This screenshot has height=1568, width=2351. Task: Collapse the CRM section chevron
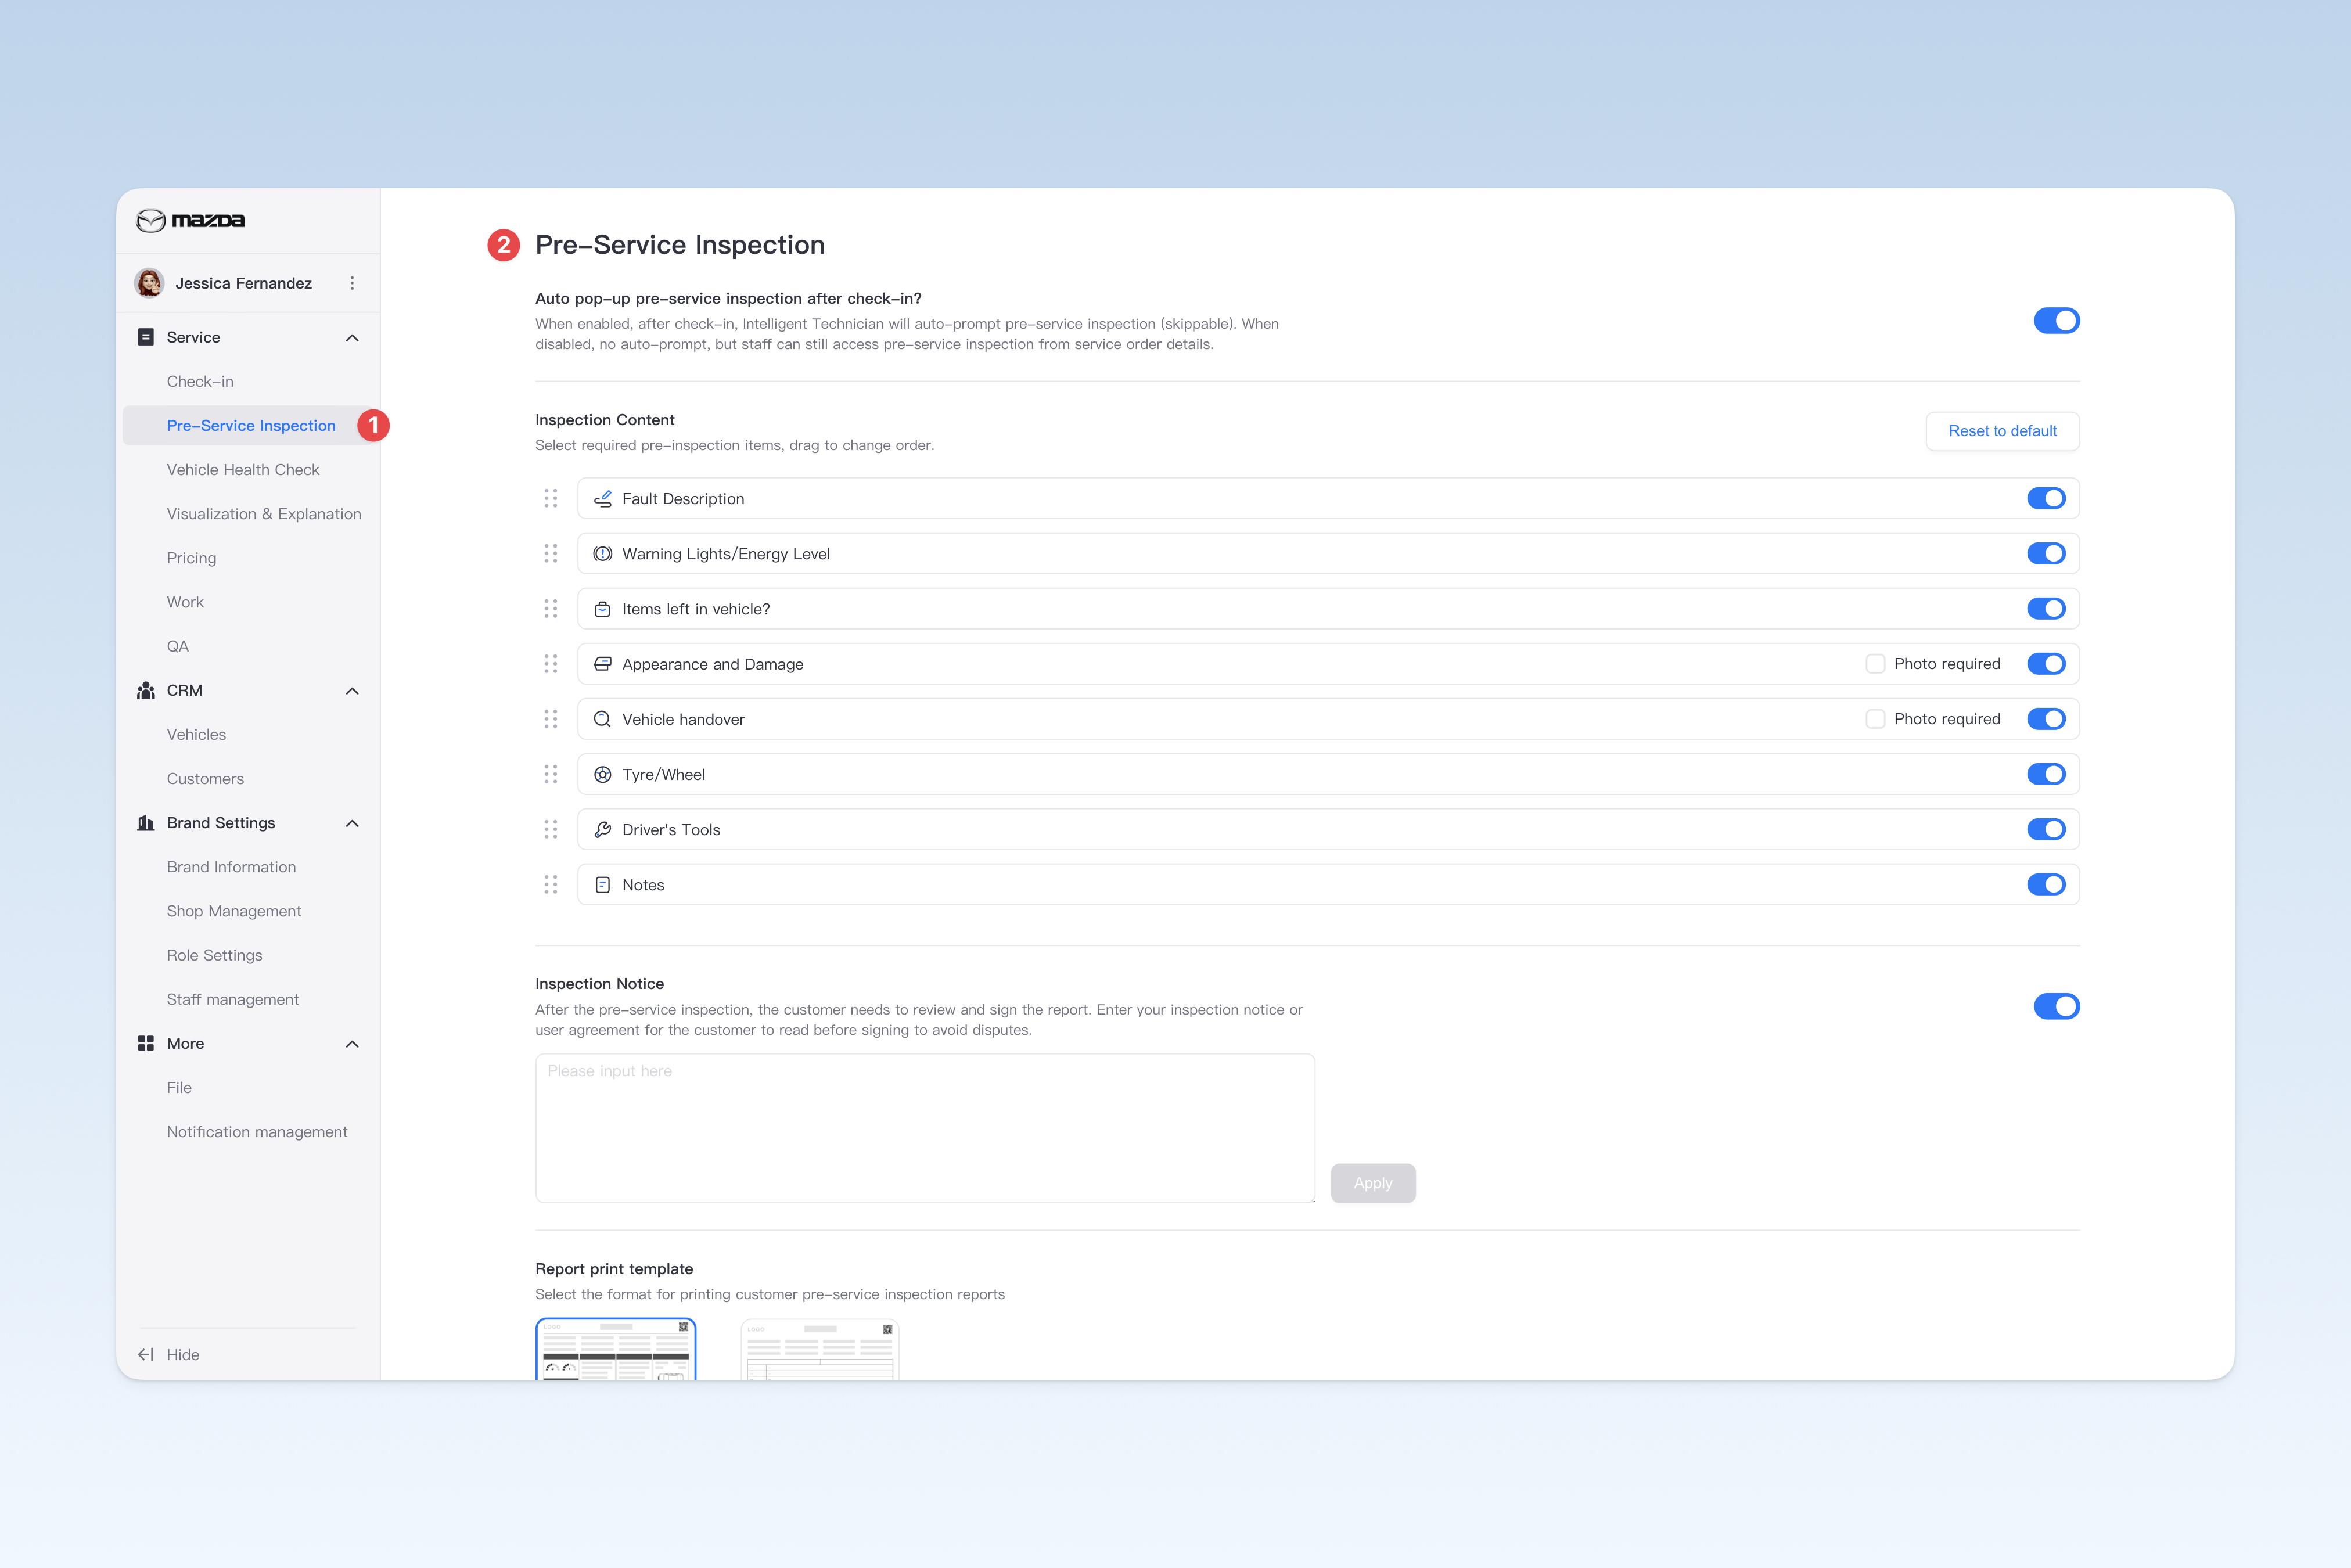(x=352, y=691)
